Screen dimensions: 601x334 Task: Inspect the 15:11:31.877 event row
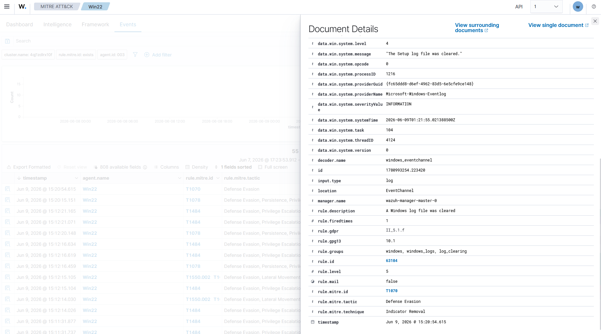pos(8,321)
